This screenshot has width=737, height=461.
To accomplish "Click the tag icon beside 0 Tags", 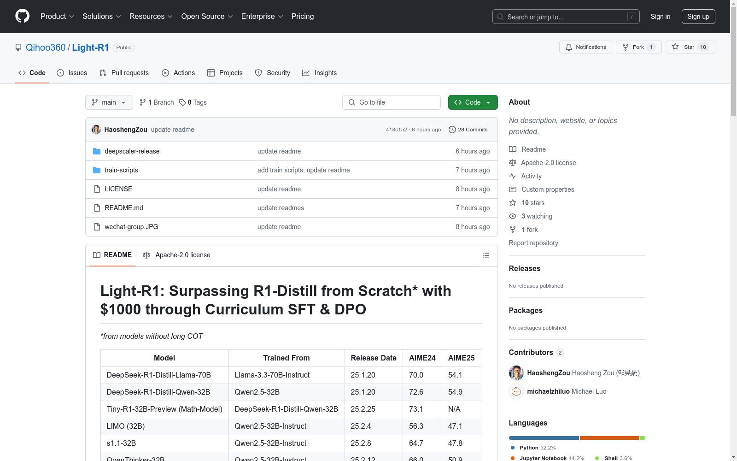I will coord(182,102).
